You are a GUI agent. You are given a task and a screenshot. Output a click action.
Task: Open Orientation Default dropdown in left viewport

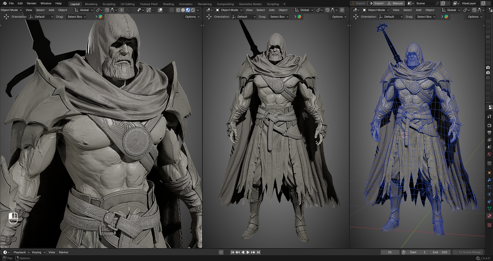click(41, 17)
